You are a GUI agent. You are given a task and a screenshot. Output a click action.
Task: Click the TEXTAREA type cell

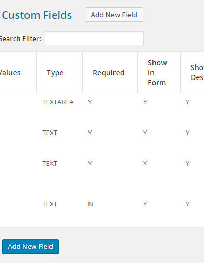click(58, 102)
